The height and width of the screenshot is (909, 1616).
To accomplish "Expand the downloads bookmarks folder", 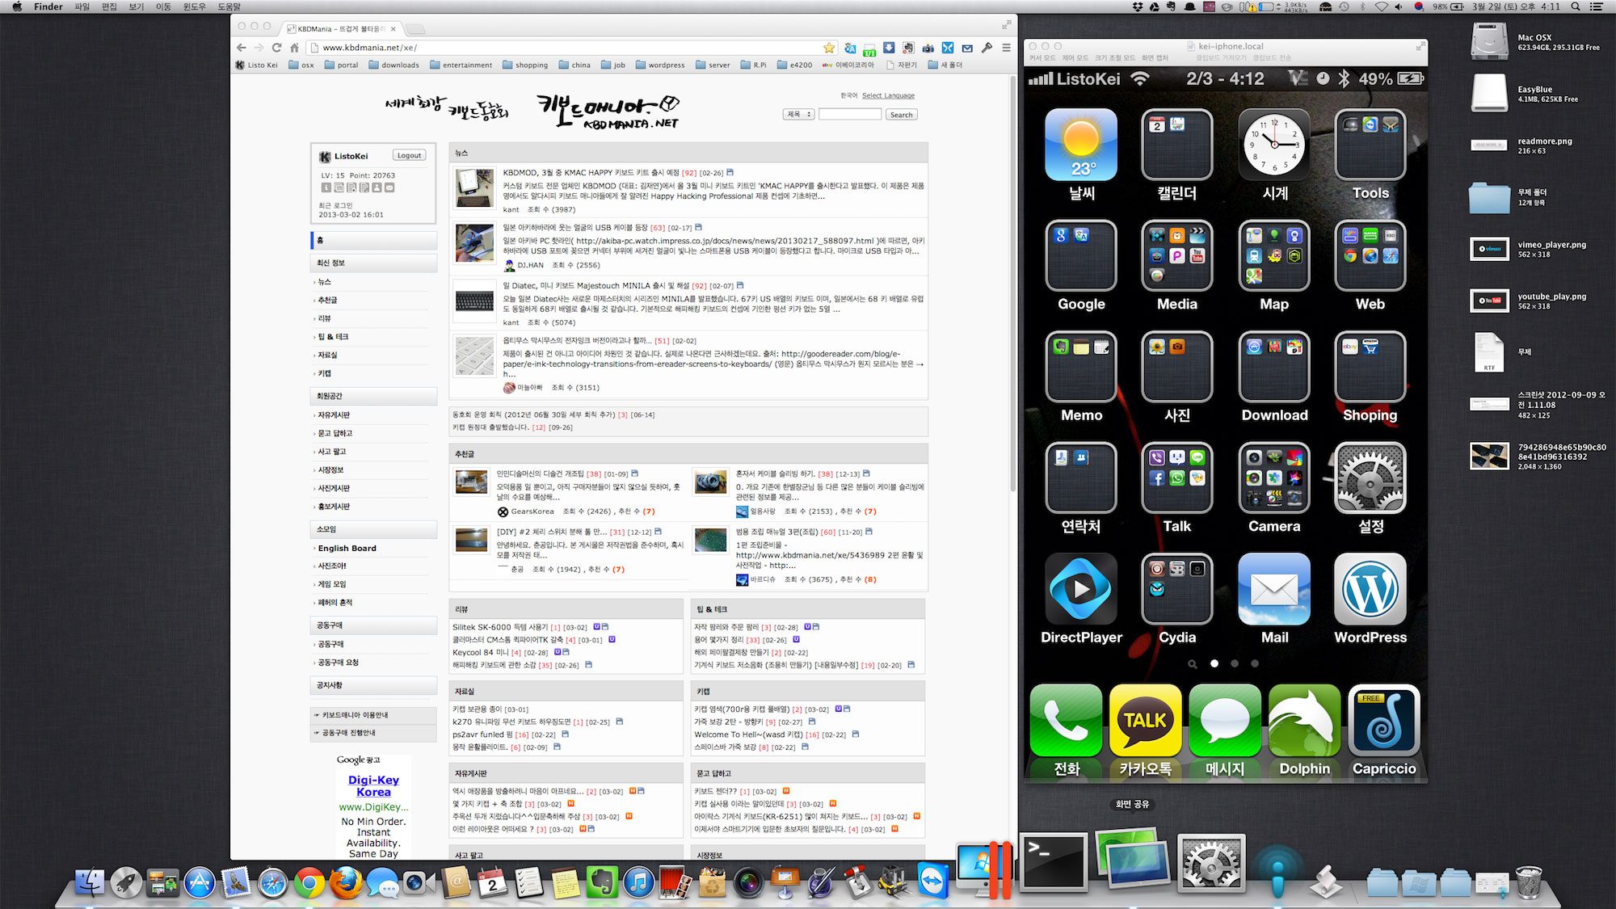I will tap(394, 65).
